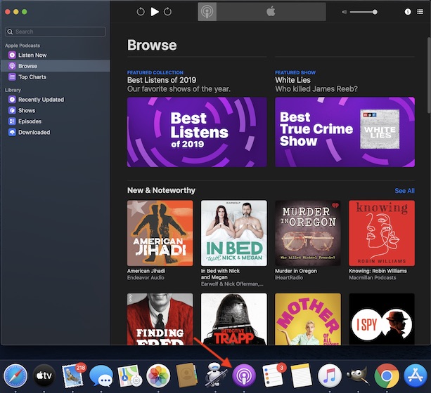Open Recently Updated library section
Screen dimensions: 431x393
pyautogui.click(x=41, y=100)
